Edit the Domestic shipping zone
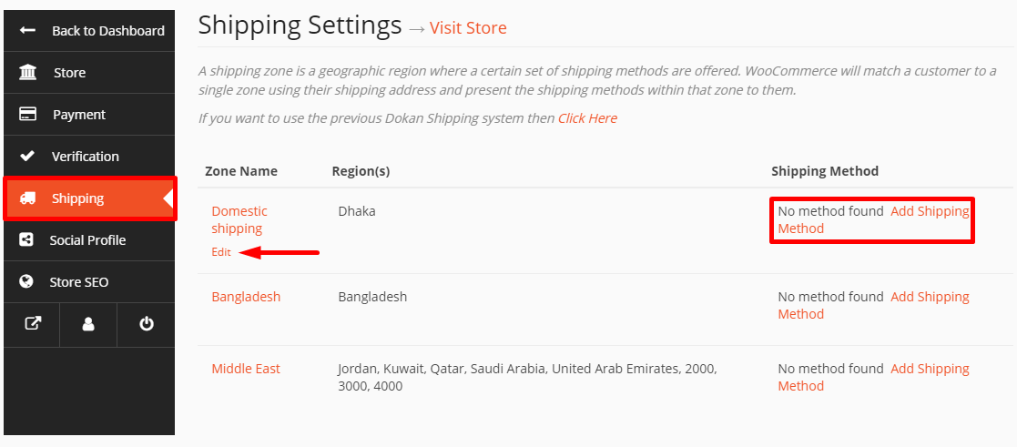 tap(221, 252)
